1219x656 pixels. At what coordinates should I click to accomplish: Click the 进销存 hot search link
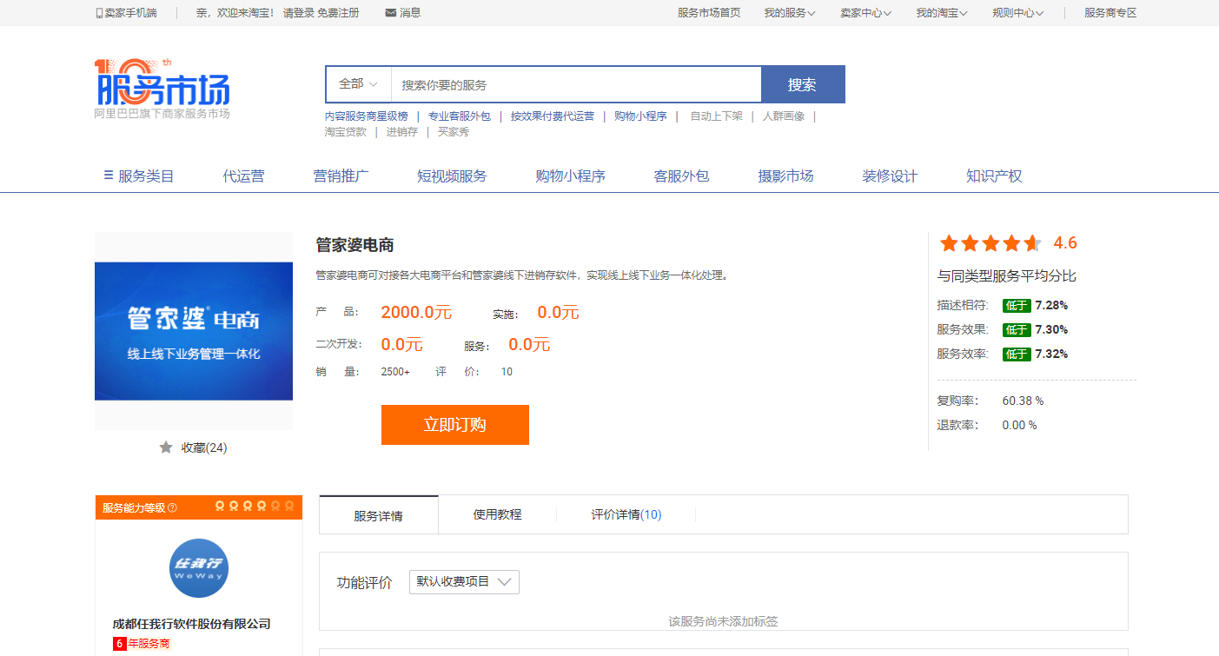(x=402, y=132)
